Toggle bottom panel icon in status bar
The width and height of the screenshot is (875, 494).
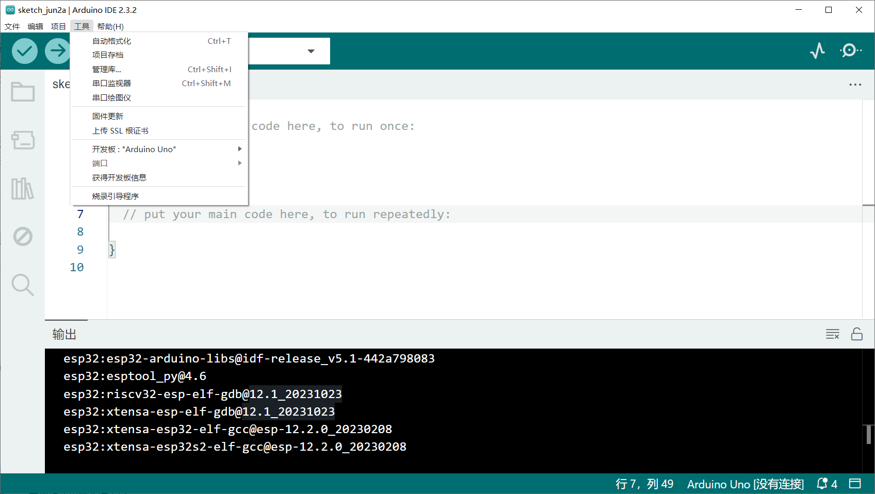pyautogui.click(x=855, y=484)
